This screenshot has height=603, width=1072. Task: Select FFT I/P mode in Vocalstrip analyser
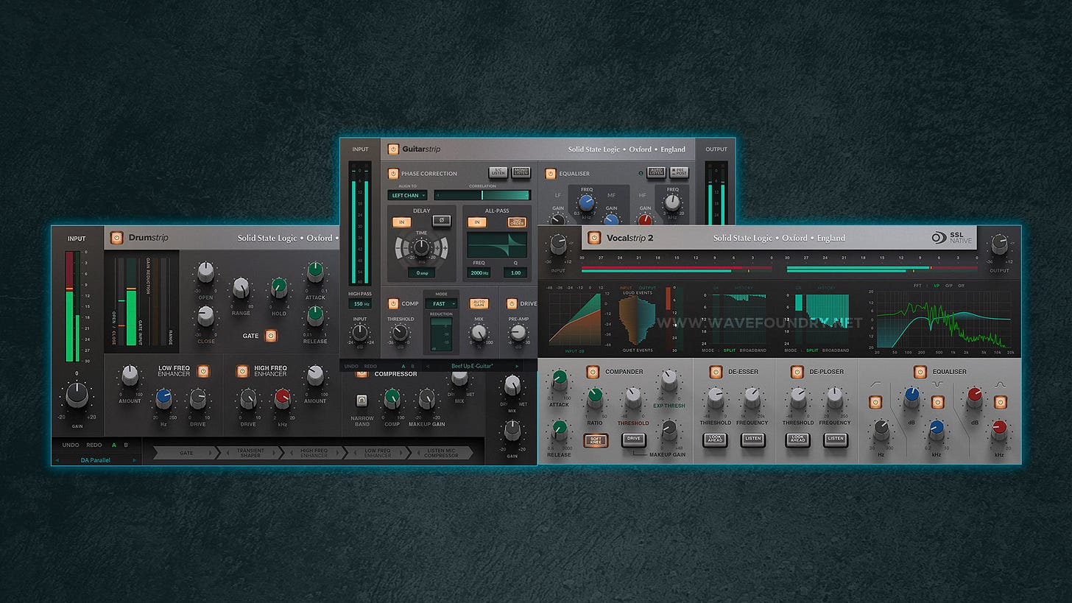pyautogui.click(x=937, y=285)
